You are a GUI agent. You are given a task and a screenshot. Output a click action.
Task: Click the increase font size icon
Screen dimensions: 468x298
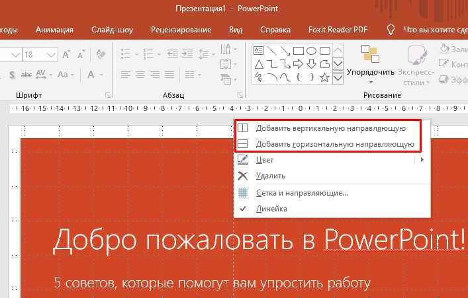click(65, 54)
